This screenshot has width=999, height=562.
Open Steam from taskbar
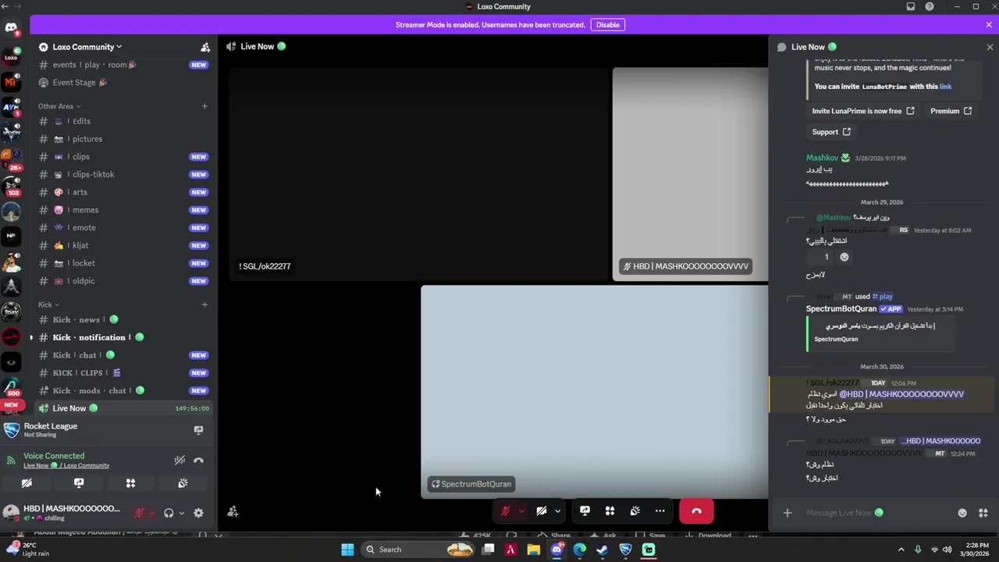[602, 550]
